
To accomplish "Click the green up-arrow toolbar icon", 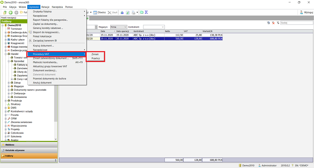I will [x=5, y=12].
